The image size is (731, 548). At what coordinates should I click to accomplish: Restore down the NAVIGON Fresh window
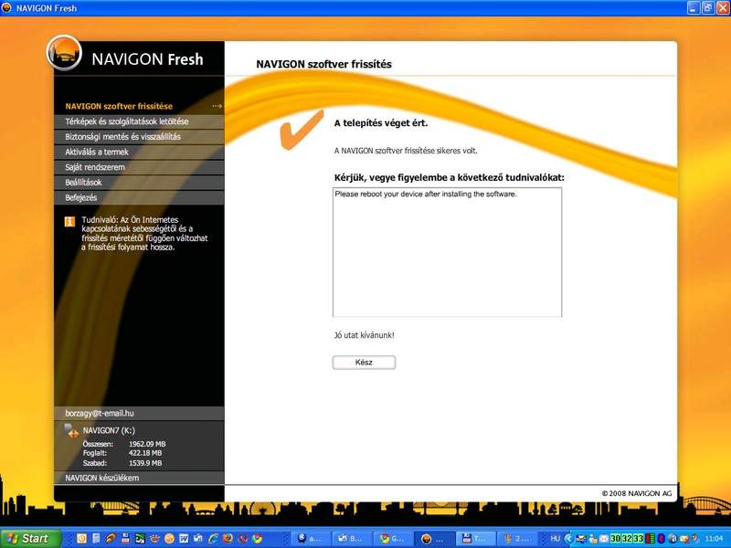tap(707, 7)
